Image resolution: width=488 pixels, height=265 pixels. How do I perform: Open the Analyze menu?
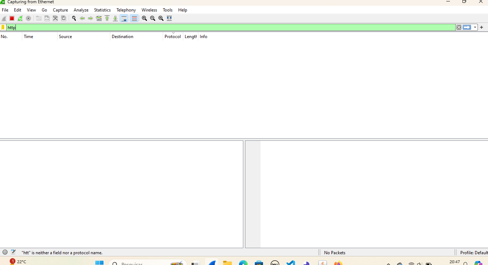coord(81,10)
